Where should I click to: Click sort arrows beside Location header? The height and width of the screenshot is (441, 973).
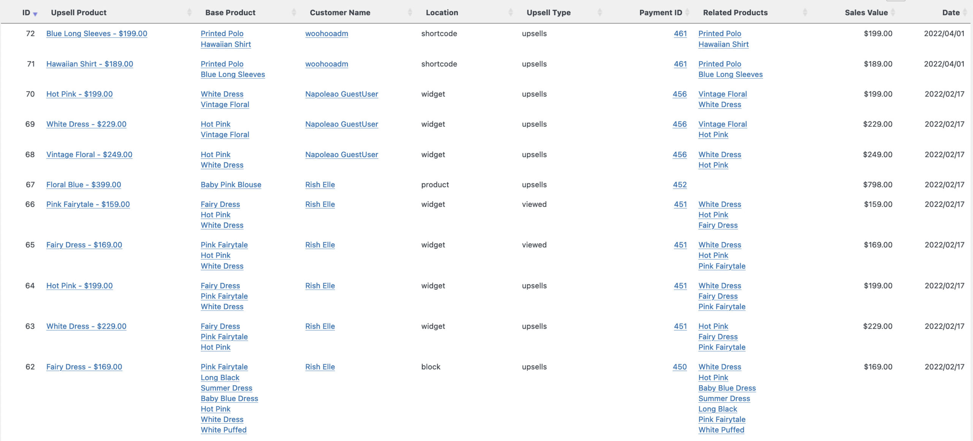click(x=510, y=13)
